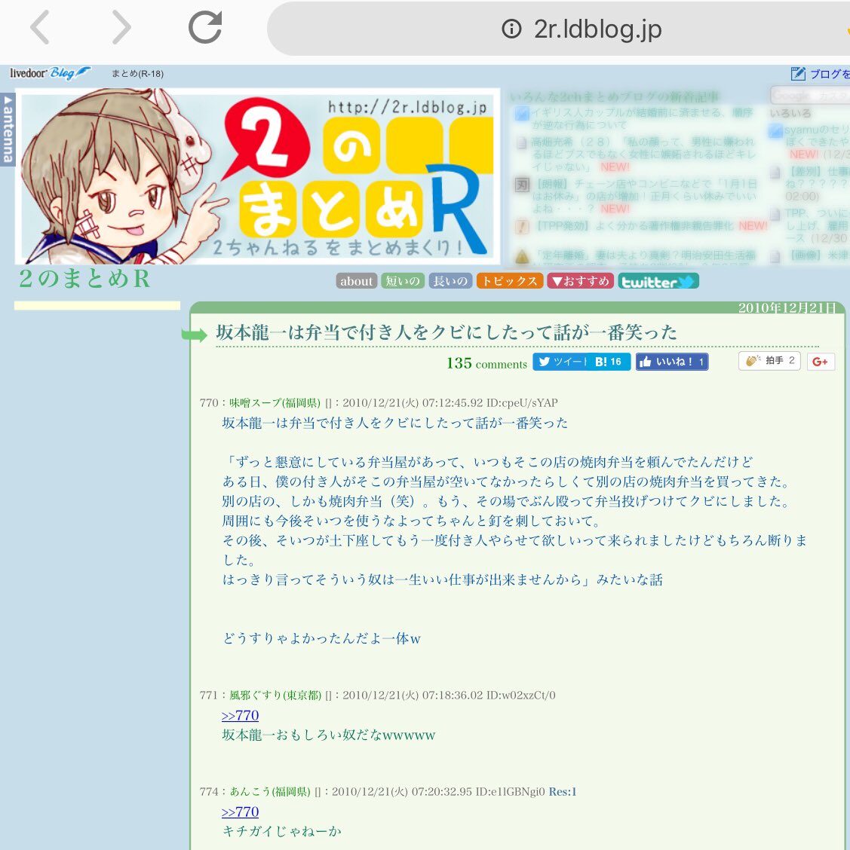Open the about menu tab

click(x=356, y=281)
